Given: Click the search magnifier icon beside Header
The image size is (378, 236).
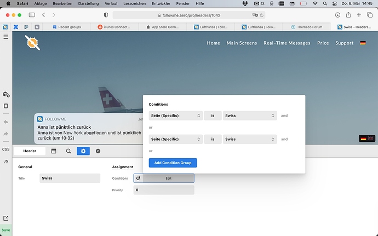Looking at the screenshot, I should pos(68,151).
